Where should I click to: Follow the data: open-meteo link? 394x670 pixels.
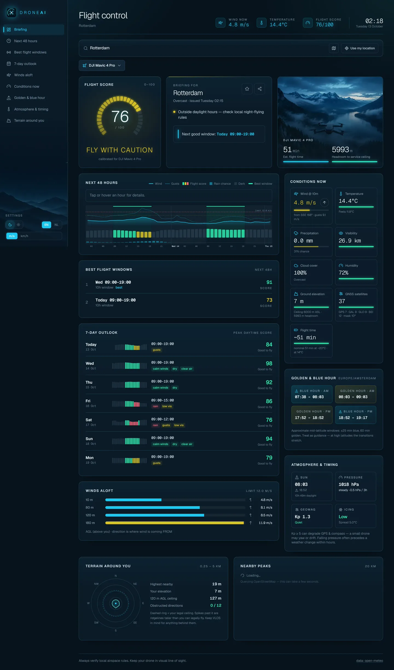pos(369,661)
